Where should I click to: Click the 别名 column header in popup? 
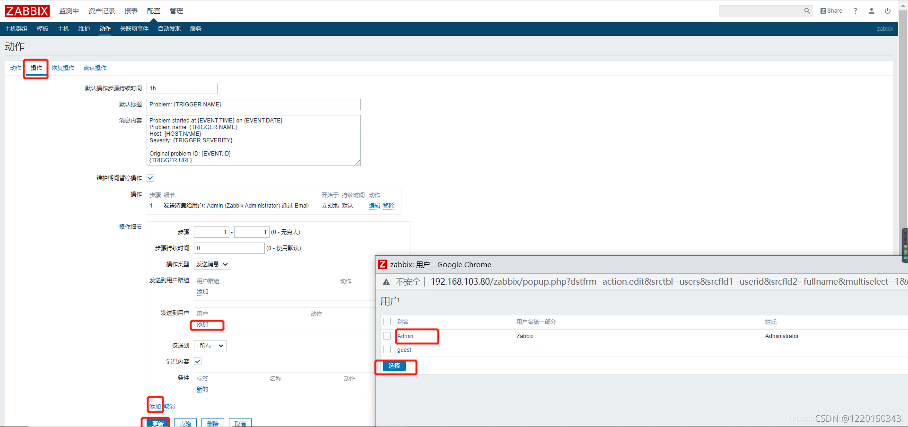pyautogui.click(x=403, y=322)
